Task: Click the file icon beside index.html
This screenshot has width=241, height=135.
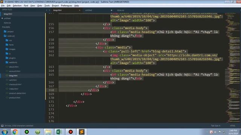Action: coord(7,89)
